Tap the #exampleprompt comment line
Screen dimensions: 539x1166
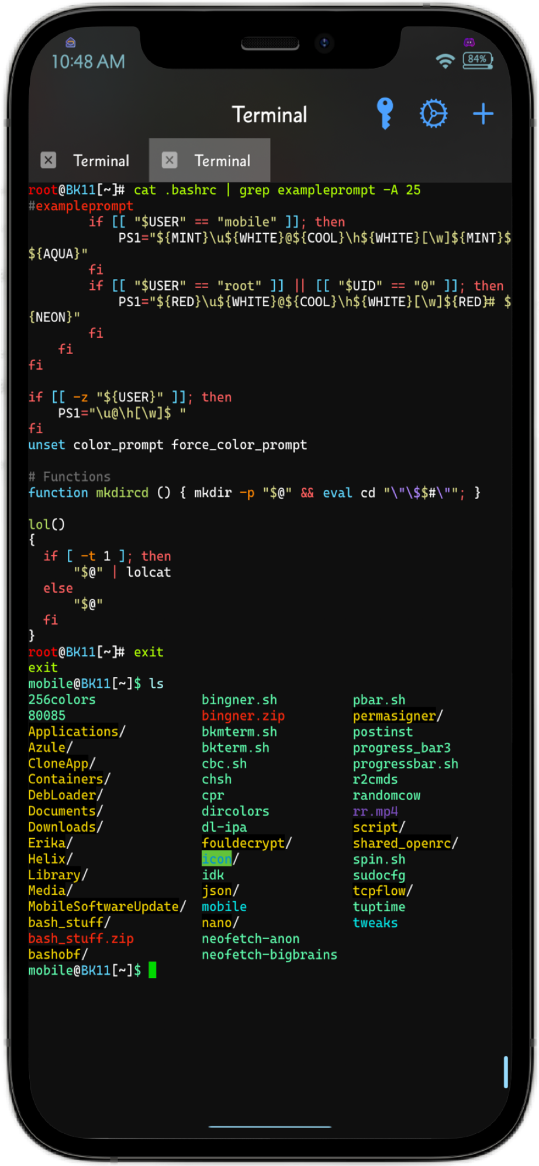(x=81, y=206)
